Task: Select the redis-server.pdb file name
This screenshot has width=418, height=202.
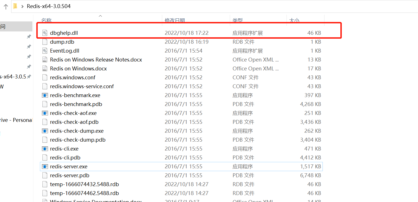Action: click(x=70, y=175)
